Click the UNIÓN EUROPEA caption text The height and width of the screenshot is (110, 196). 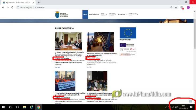coord(125,40)
